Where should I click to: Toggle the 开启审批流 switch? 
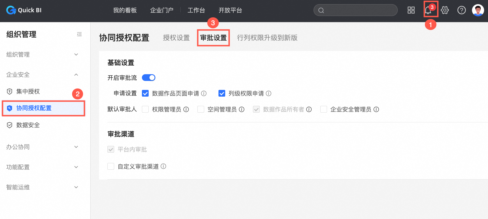click(x=149, y=78)
